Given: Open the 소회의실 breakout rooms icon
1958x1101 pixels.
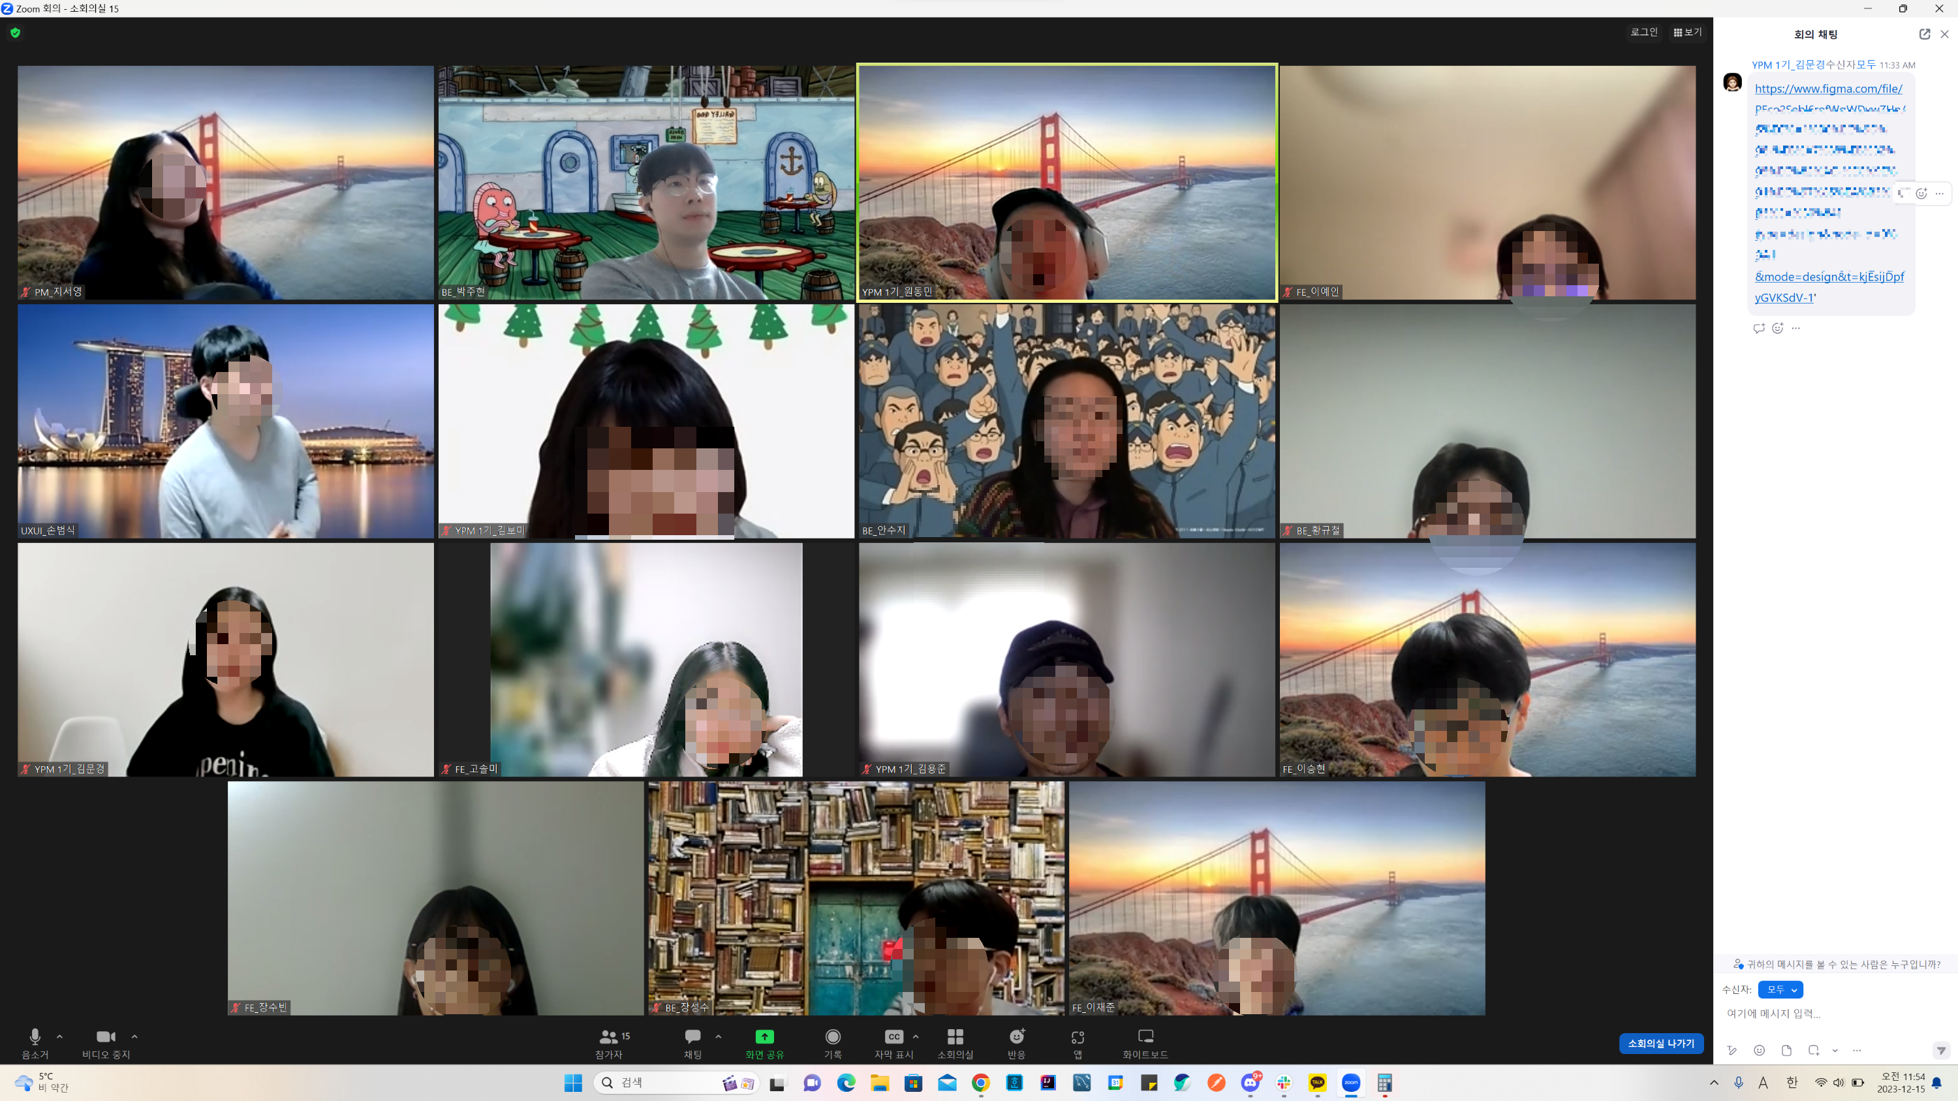Looking at the screenshot, I should coord(955,1037).
